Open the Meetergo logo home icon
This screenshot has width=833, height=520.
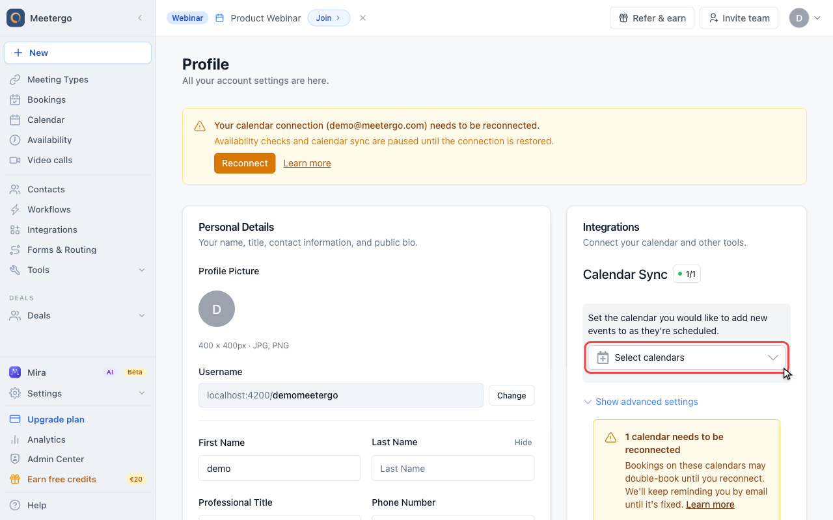click(16, 18)
